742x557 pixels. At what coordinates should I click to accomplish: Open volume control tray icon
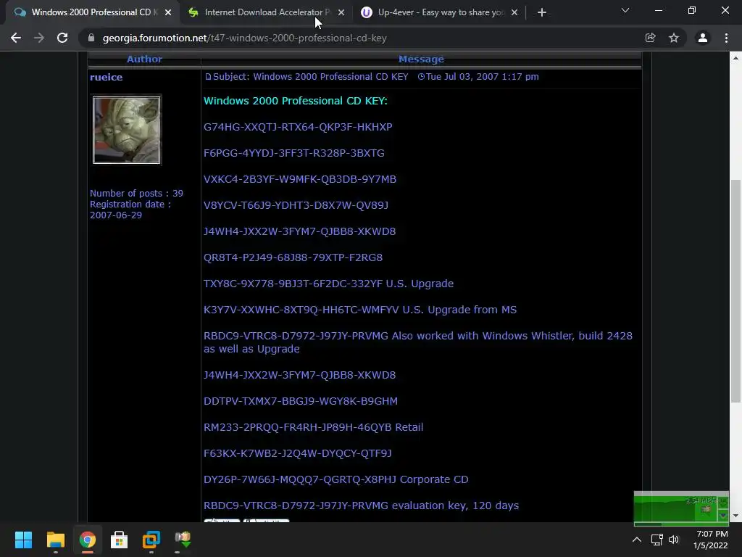click(x=674, y=540)
